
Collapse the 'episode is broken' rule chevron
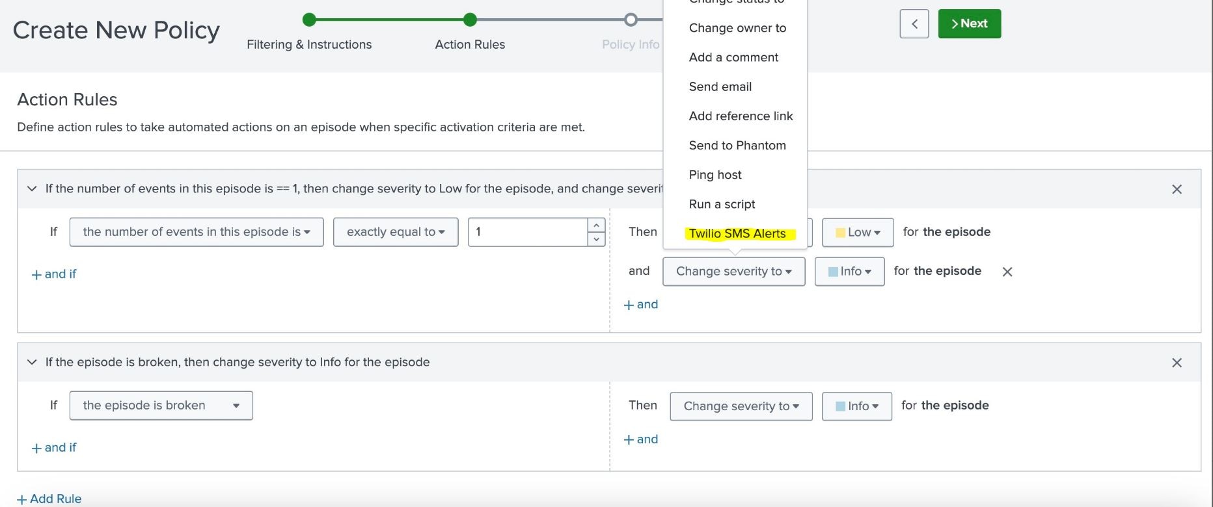(32, 362)
